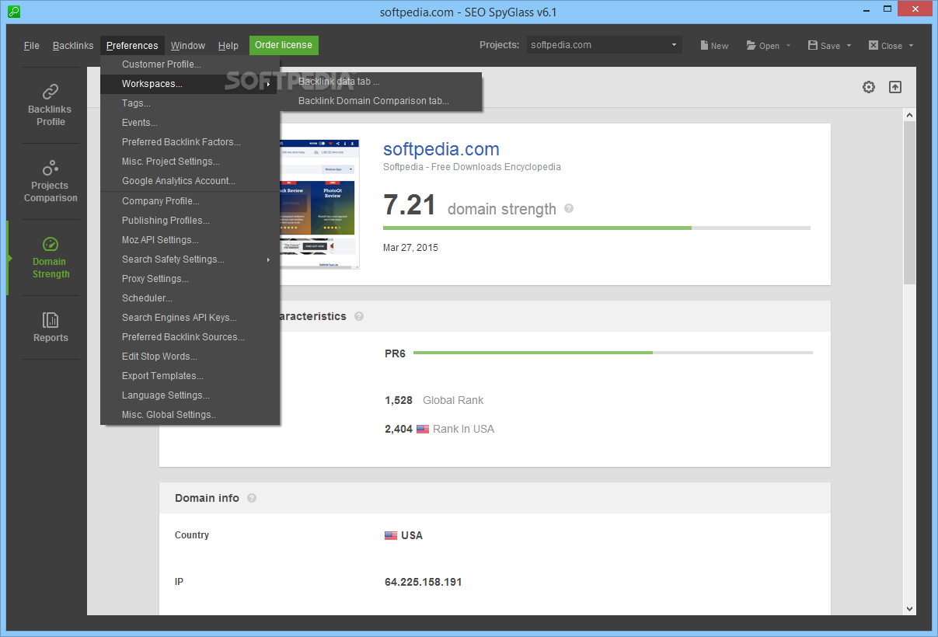Screen dimensions: 938x637
Task: Open Misc. Global Settings..
Action: [x=190, y=415]
